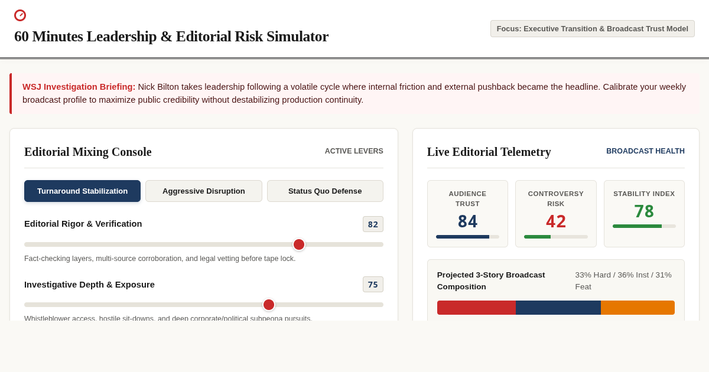The width and height of the screenshot is (709, 372).
Task: Select the Controversy Risk metric card
Action: pos(556,214)
